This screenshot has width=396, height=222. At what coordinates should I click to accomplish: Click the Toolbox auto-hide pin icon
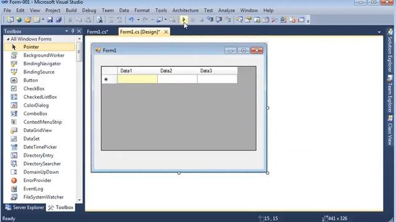[73, 31]
